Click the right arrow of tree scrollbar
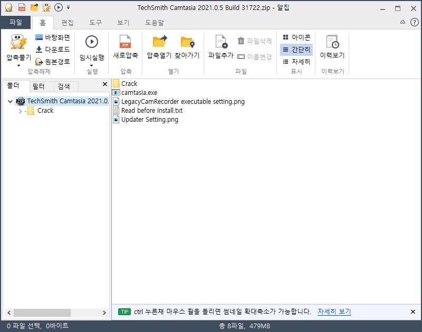422x332 pixels. (x=104, y=313)
